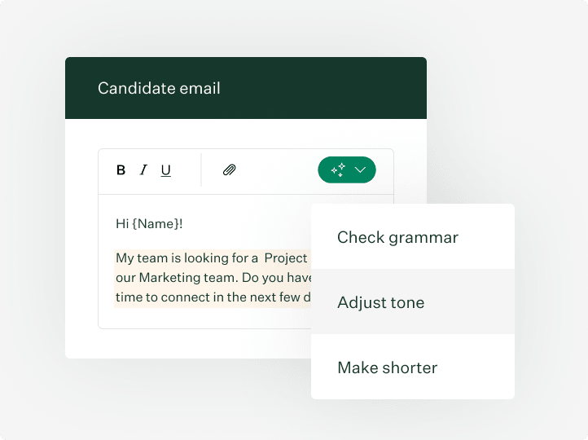Click the {Name} placeholder token
The width and height of the screenshot is (588, 440).
click(x=154, y=223)
